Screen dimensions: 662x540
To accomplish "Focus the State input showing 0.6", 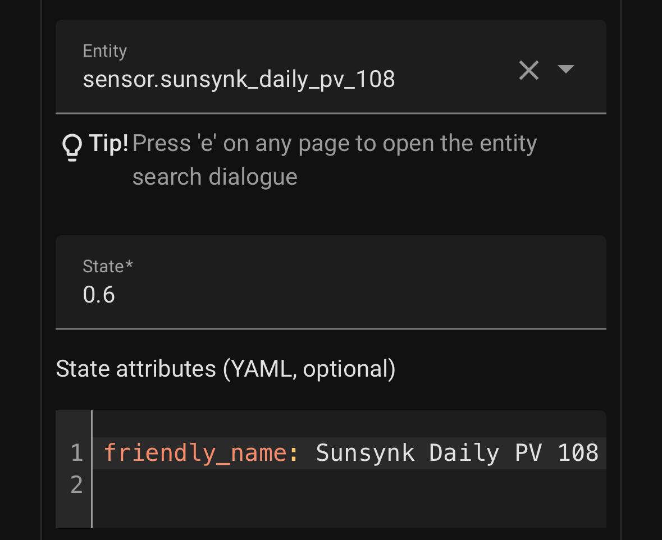I will 331,282.
